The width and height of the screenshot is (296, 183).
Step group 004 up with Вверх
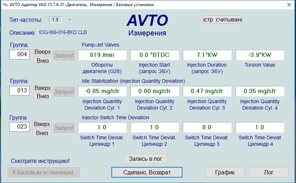[43, 52]
